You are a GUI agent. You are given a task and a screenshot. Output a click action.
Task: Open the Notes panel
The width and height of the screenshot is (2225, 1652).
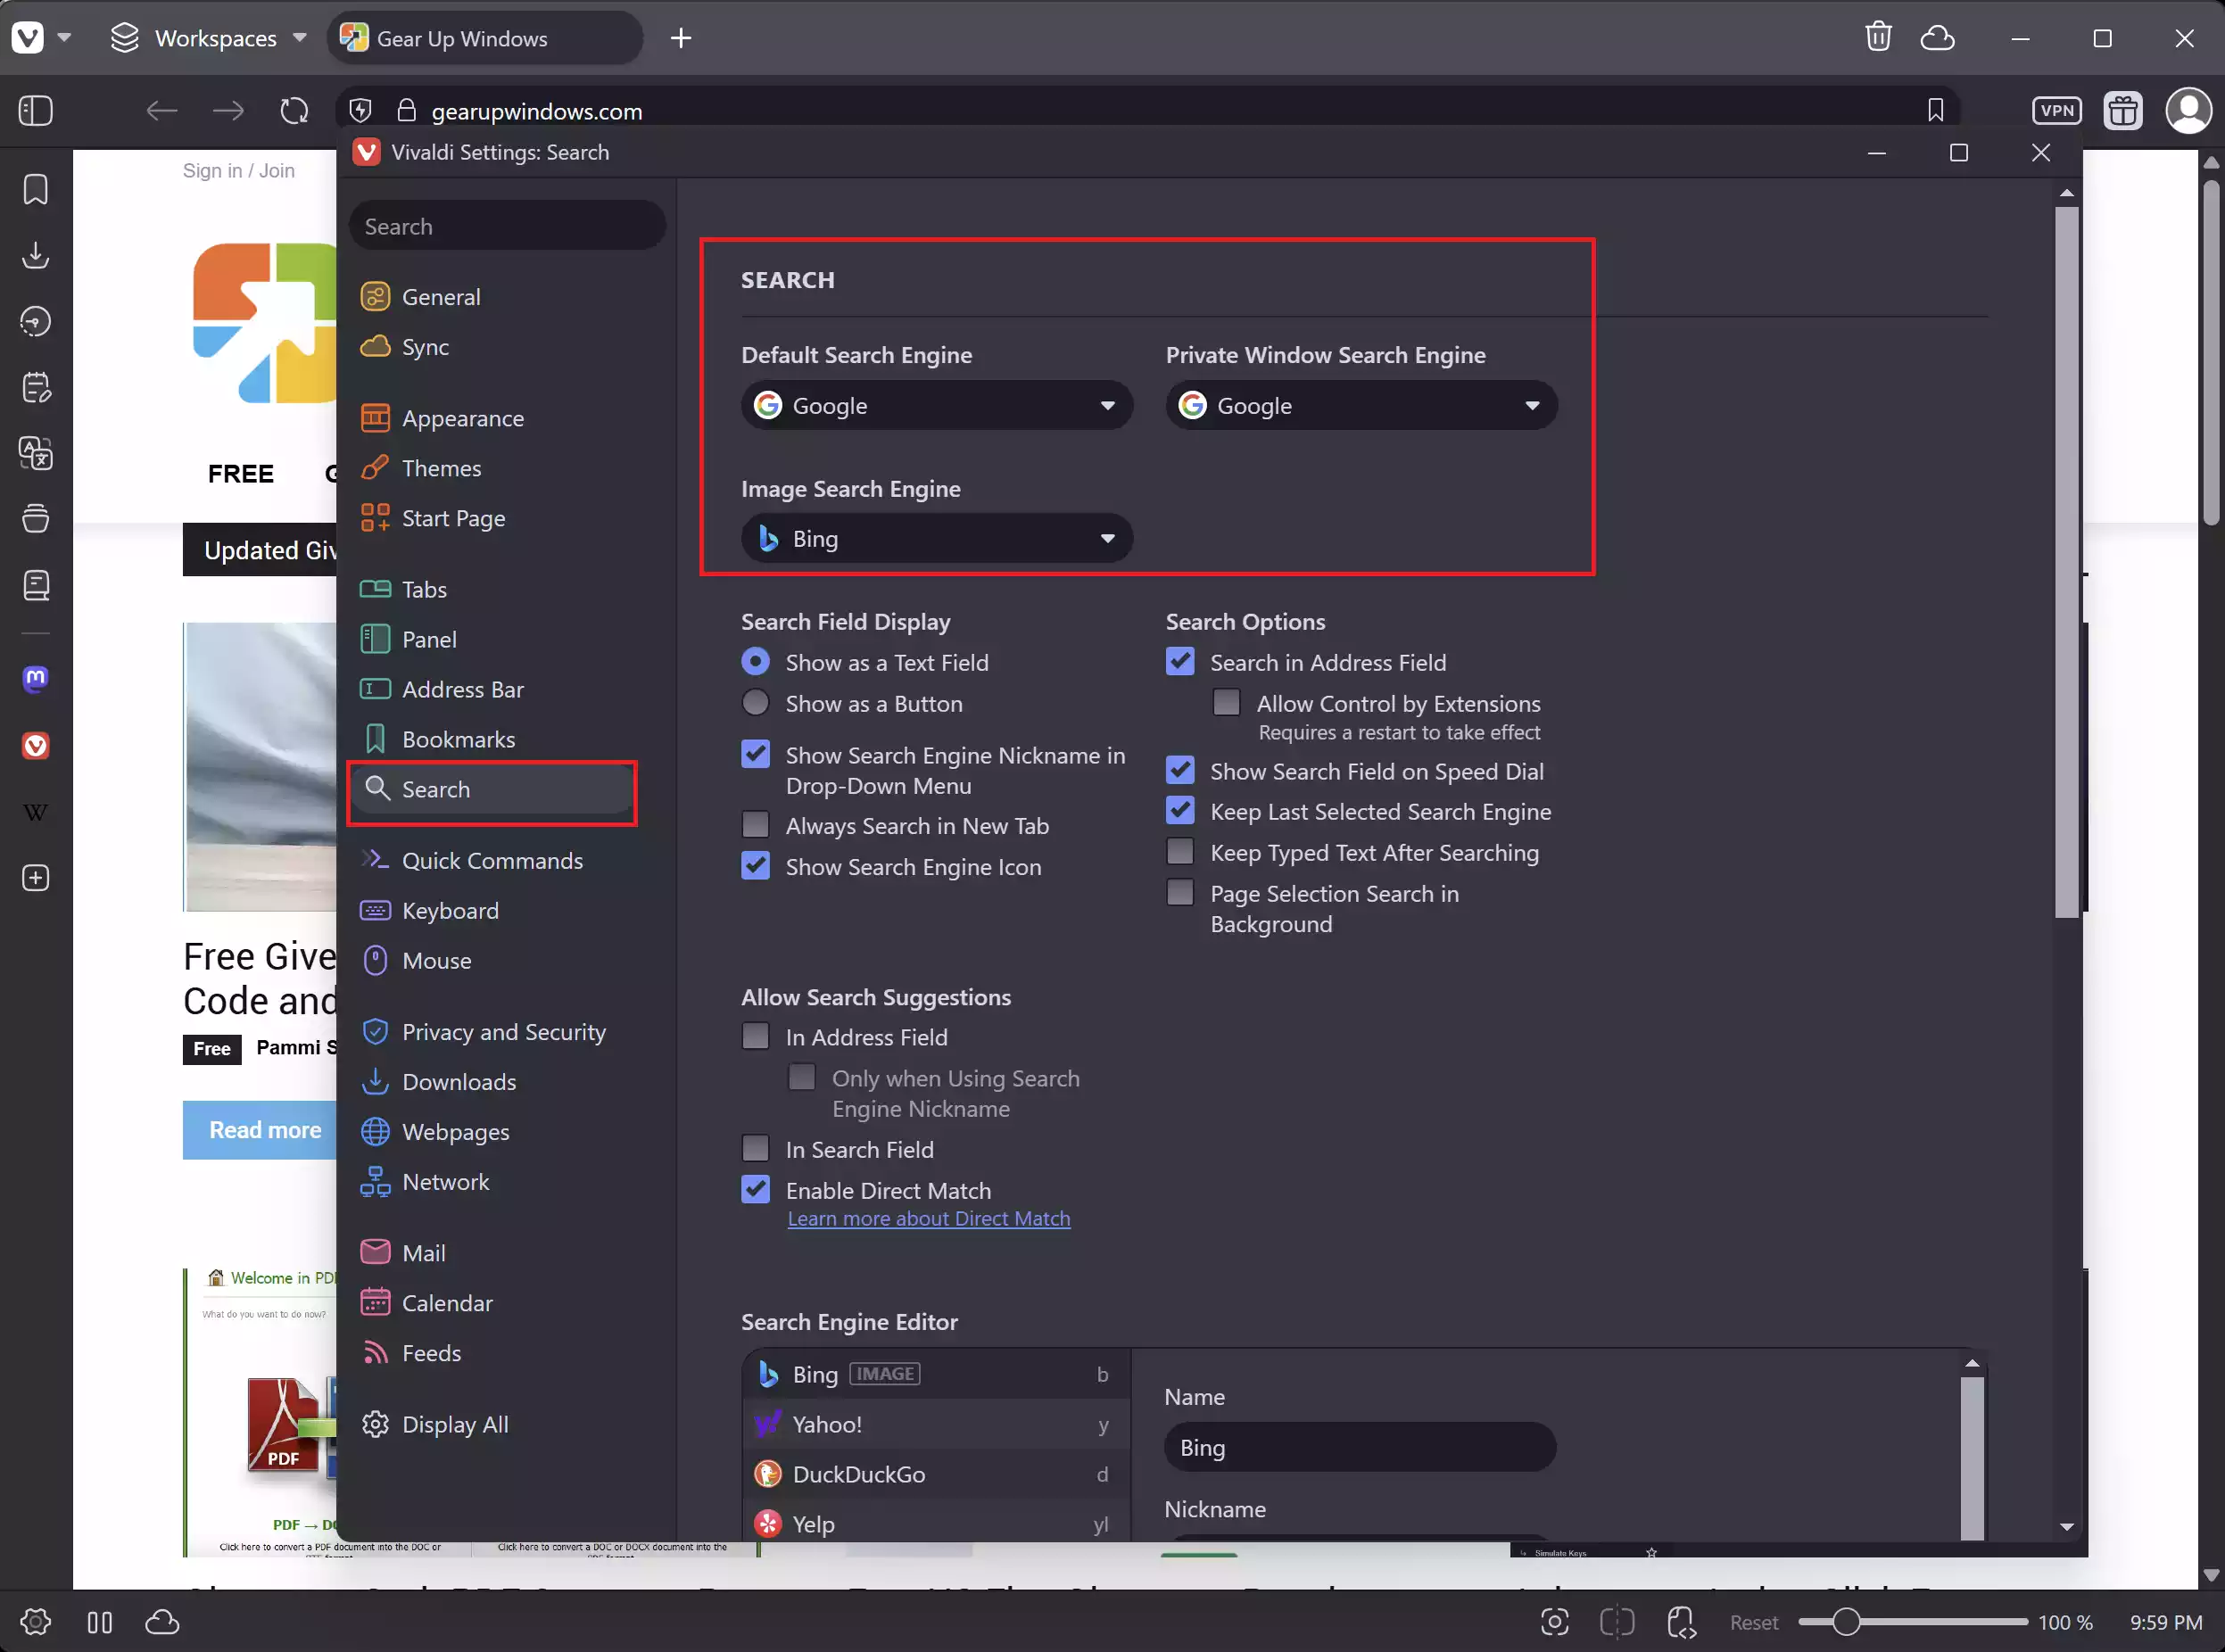pyautogui.click(x=35, y=387)
